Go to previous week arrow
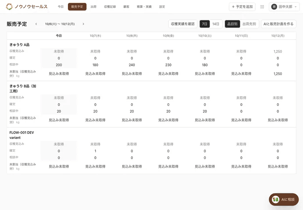 (36, 24)
